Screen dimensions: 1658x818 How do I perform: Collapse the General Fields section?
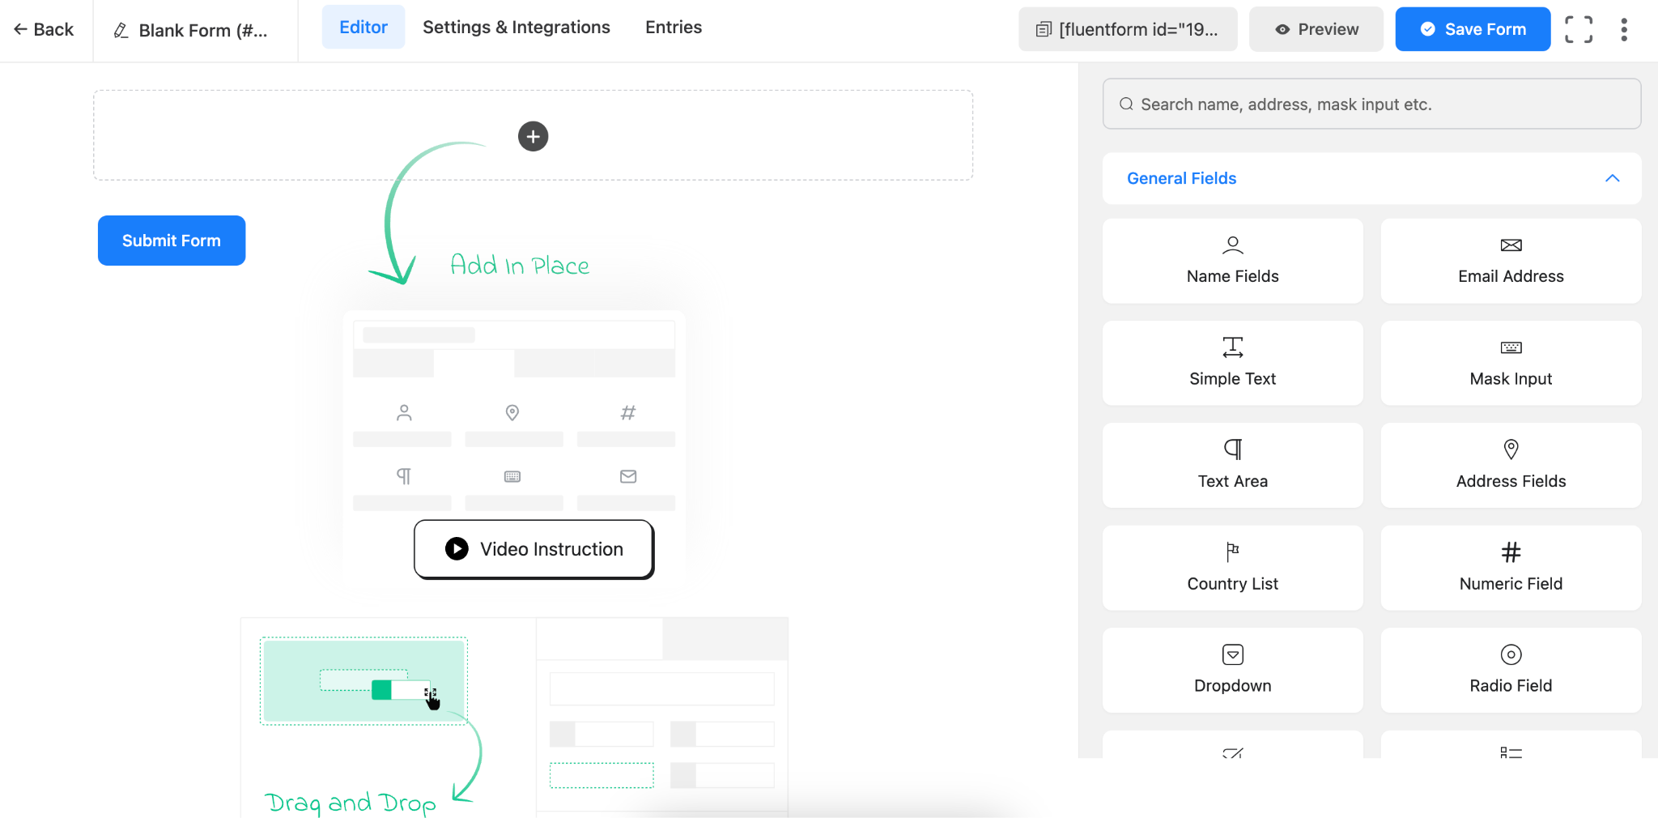coord(1613,178)
